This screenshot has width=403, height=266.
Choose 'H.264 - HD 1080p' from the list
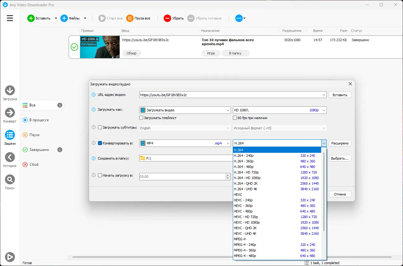(x=277, y=178)
